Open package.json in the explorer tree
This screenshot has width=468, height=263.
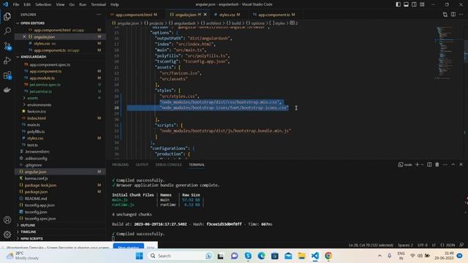pos(36,191)
